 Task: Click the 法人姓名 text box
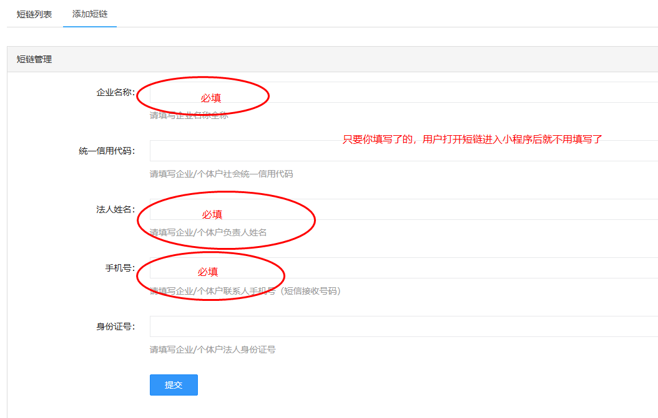(x=404, y=209)
